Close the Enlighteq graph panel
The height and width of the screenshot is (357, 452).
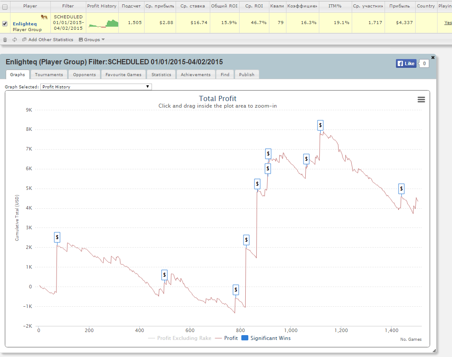pyautogui.click(x=433, y=58)
